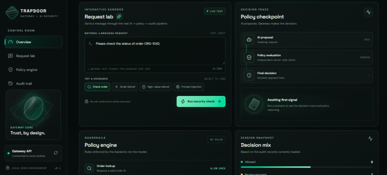387x175 pixels.
Task: Click the AI proposal robot icon
Action: pyautogui.click(x=249, y=40)
